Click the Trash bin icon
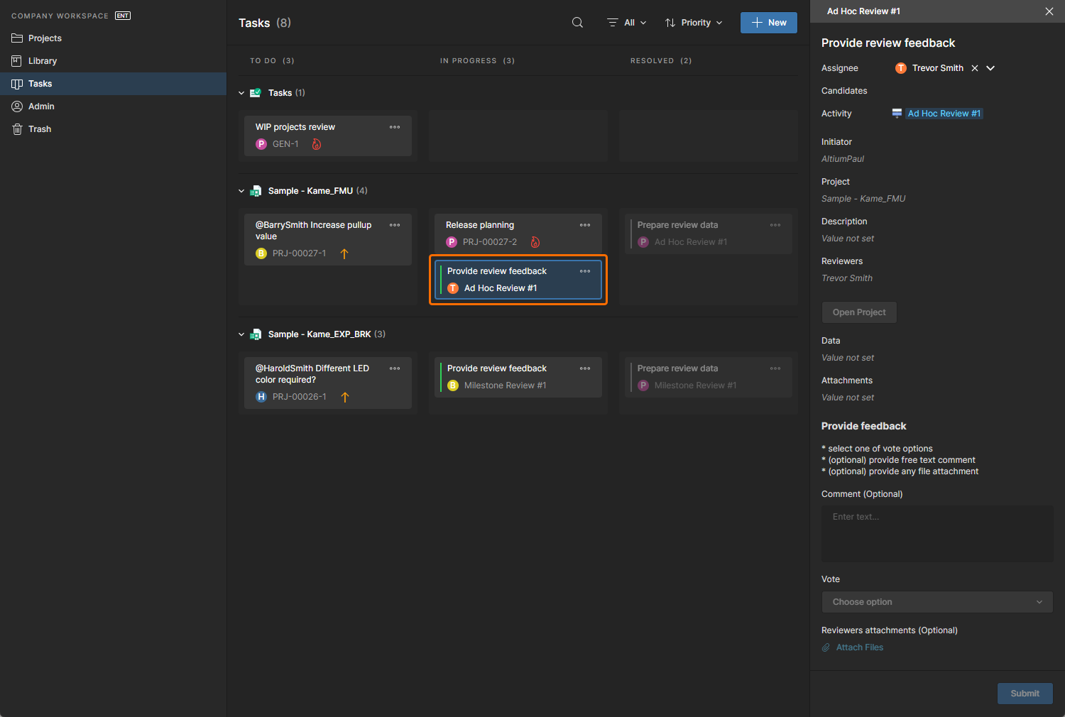Screen dimensions: 1065x717 pos(17,129)
